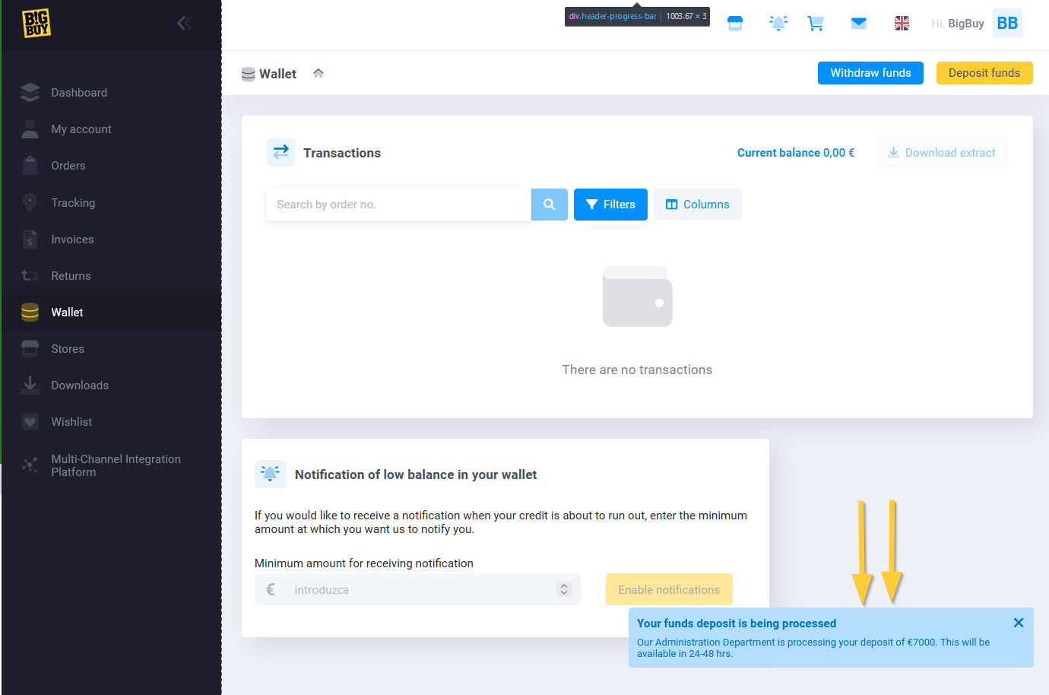Click the Withdraw funds button
The image size is (1049, 695).
(x=870, y=73)
